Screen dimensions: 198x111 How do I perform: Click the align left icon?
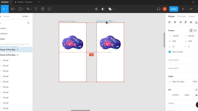coord(170,22)
